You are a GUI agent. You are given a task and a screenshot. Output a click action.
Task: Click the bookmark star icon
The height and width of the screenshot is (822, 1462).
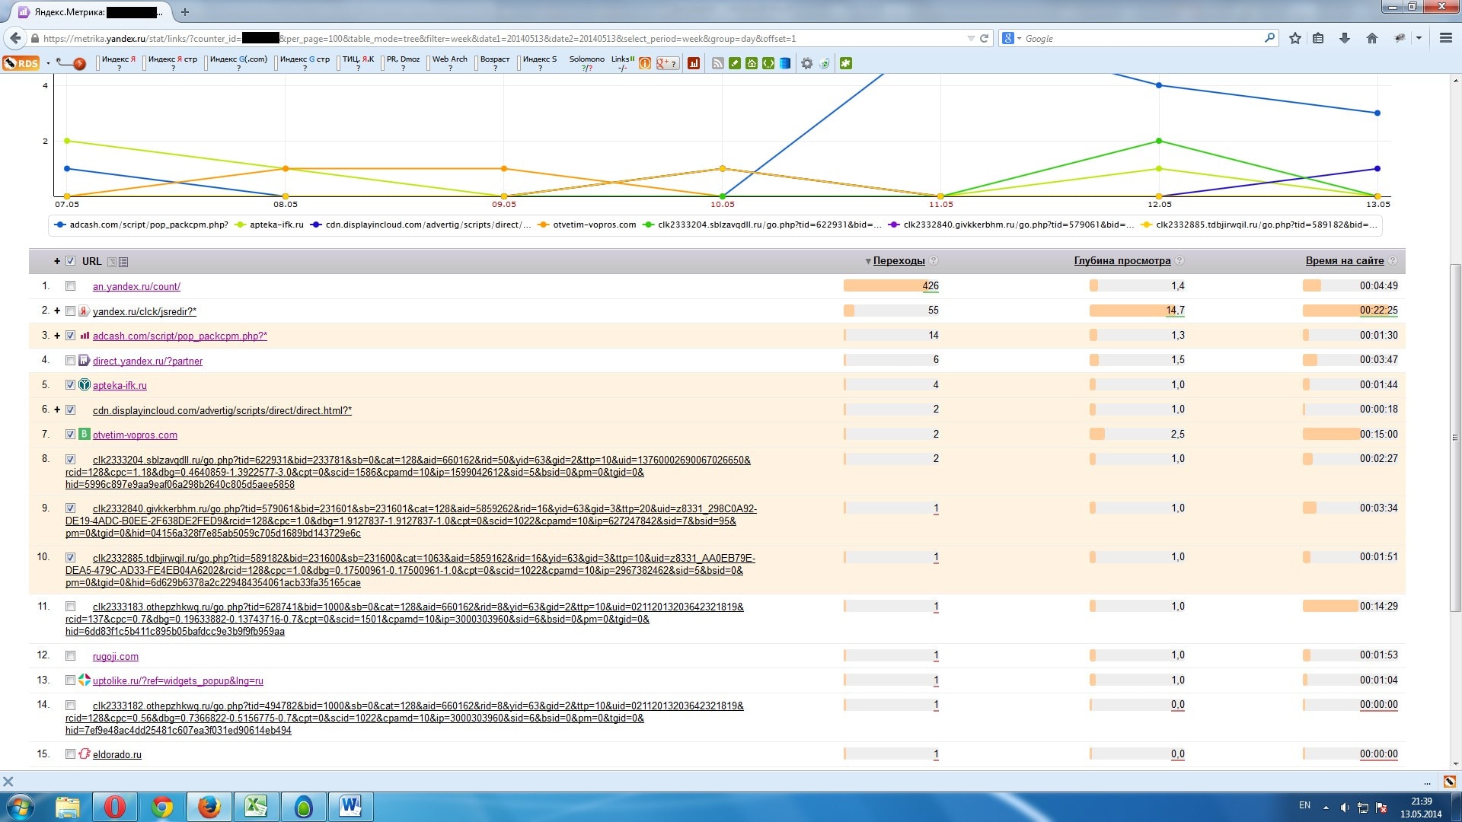tap(1294, 38)
